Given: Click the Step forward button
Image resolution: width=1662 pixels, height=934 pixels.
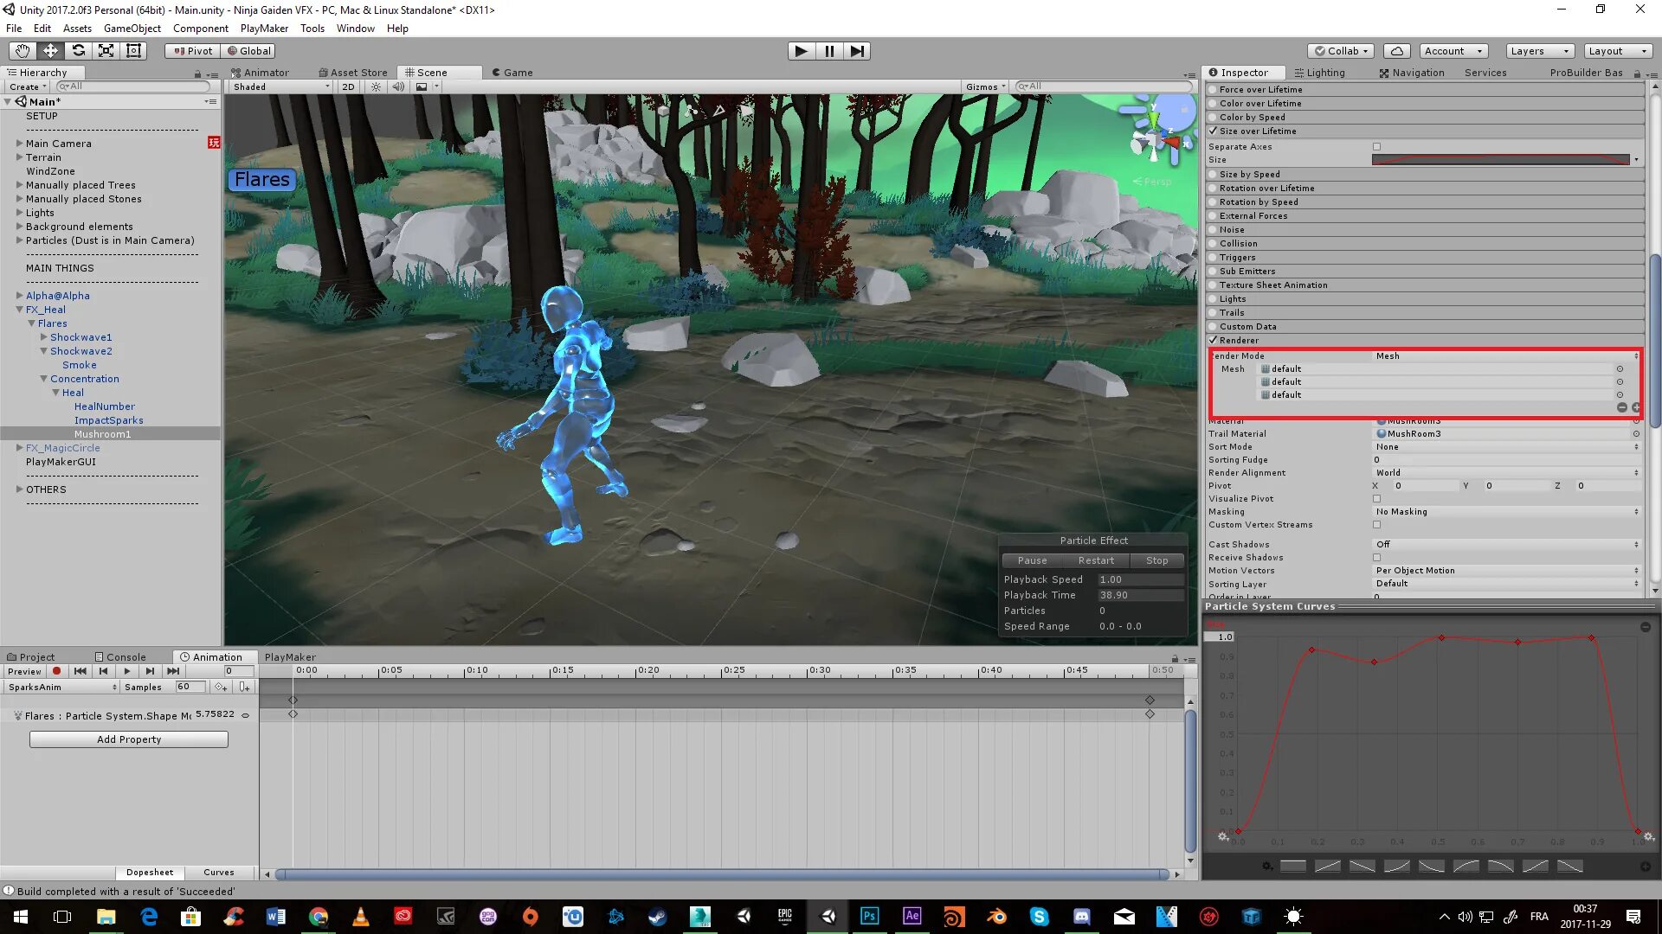Looking at the screenshot, I should click(x=857, y=51).
